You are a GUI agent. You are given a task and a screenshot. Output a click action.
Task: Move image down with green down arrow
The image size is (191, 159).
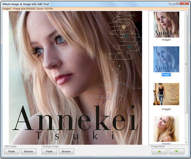(x=176, y=152)
